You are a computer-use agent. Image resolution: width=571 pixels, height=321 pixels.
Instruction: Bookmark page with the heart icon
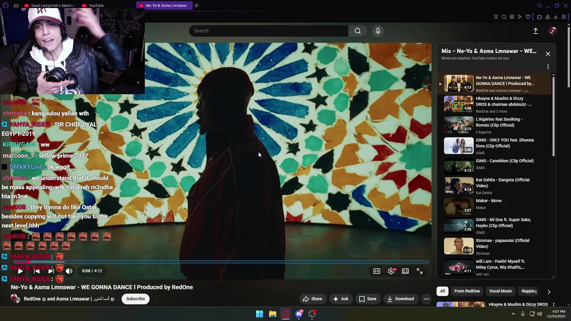pyautogui.click(x=528, y=17)
